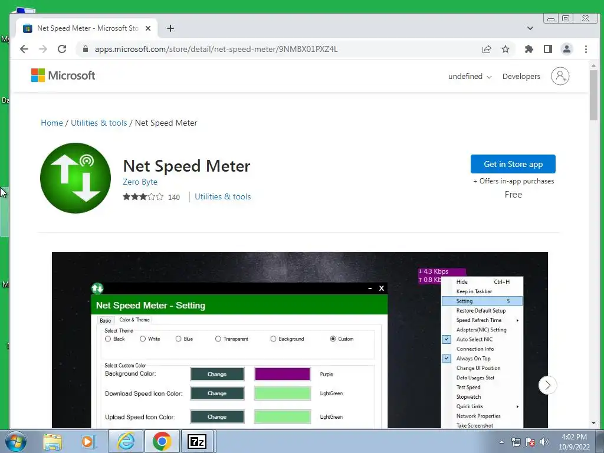The image size is (604, 453).
Task: Switch to Basic tab in screenshot
Action: coord(105,320)
